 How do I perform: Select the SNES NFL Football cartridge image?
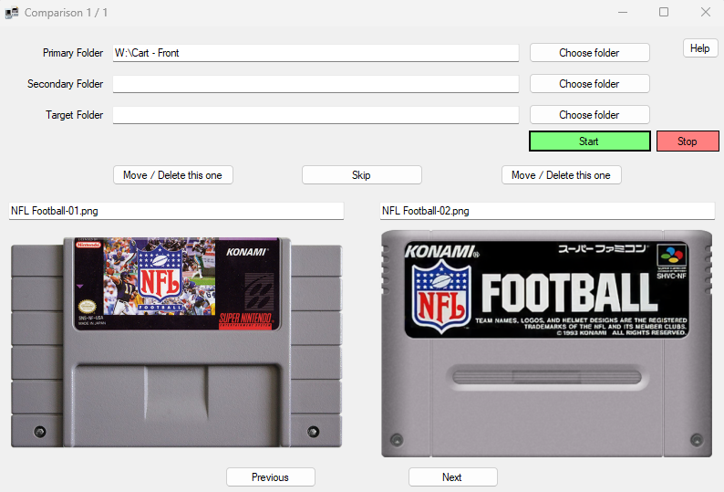[x=176, y=342]
